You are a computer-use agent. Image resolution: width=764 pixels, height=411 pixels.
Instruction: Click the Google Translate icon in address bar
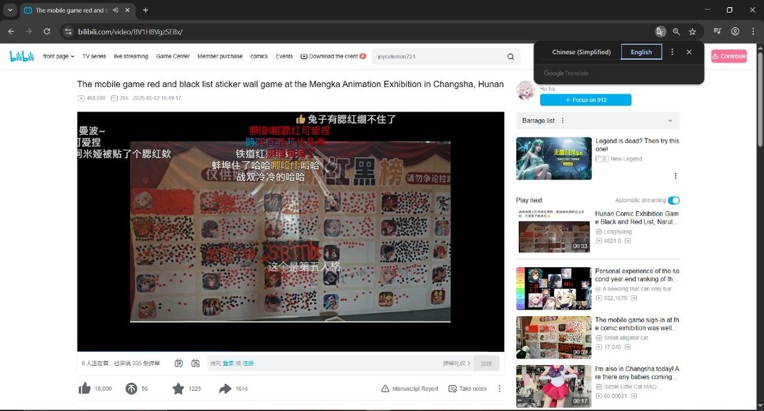(x=661, y=31)
